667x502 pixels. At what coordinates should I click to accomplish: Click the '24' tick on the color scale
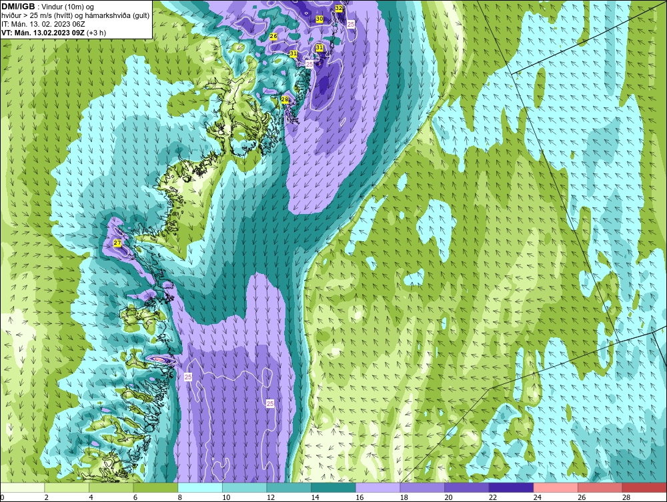(537, 497)
